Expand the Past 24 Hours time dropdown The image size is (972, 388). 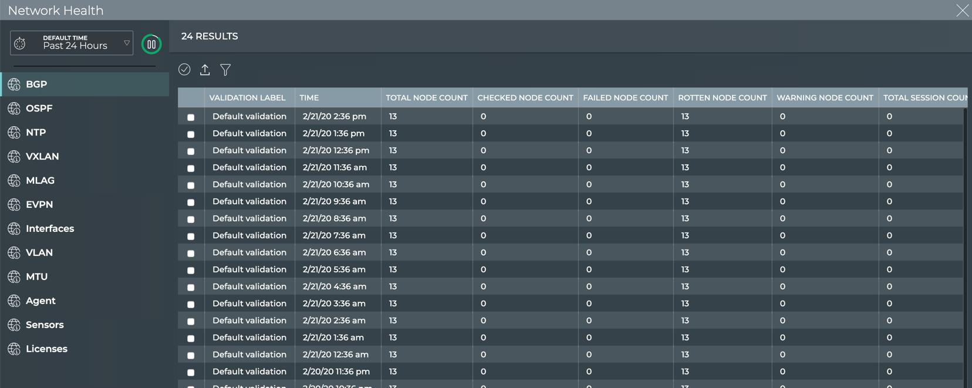(126, 43)
